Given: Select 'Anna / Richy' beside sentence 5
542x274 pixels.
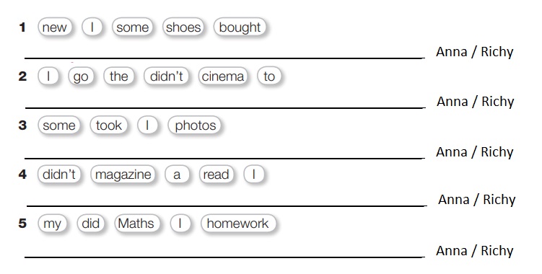Looking at the screenshot, I should (475, 250).
